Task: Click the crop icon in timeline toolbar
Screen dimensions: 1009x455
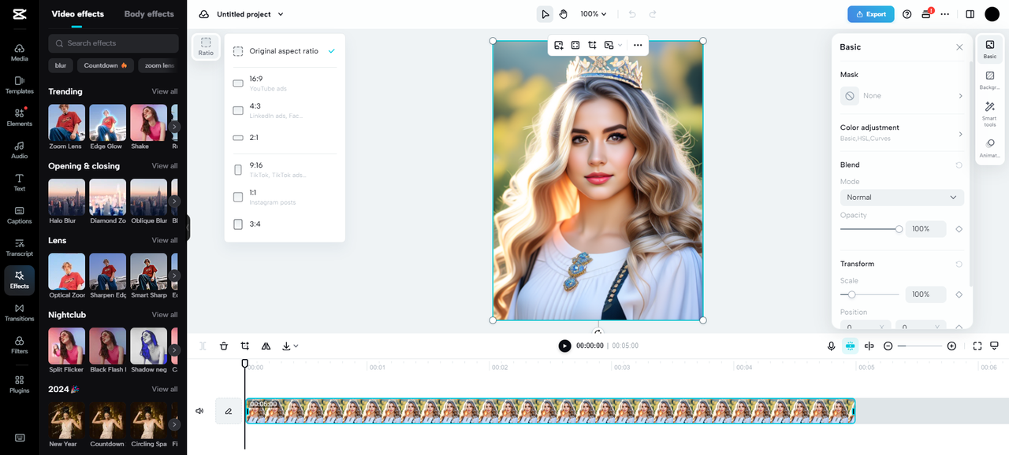Action: tap(245, 346)
